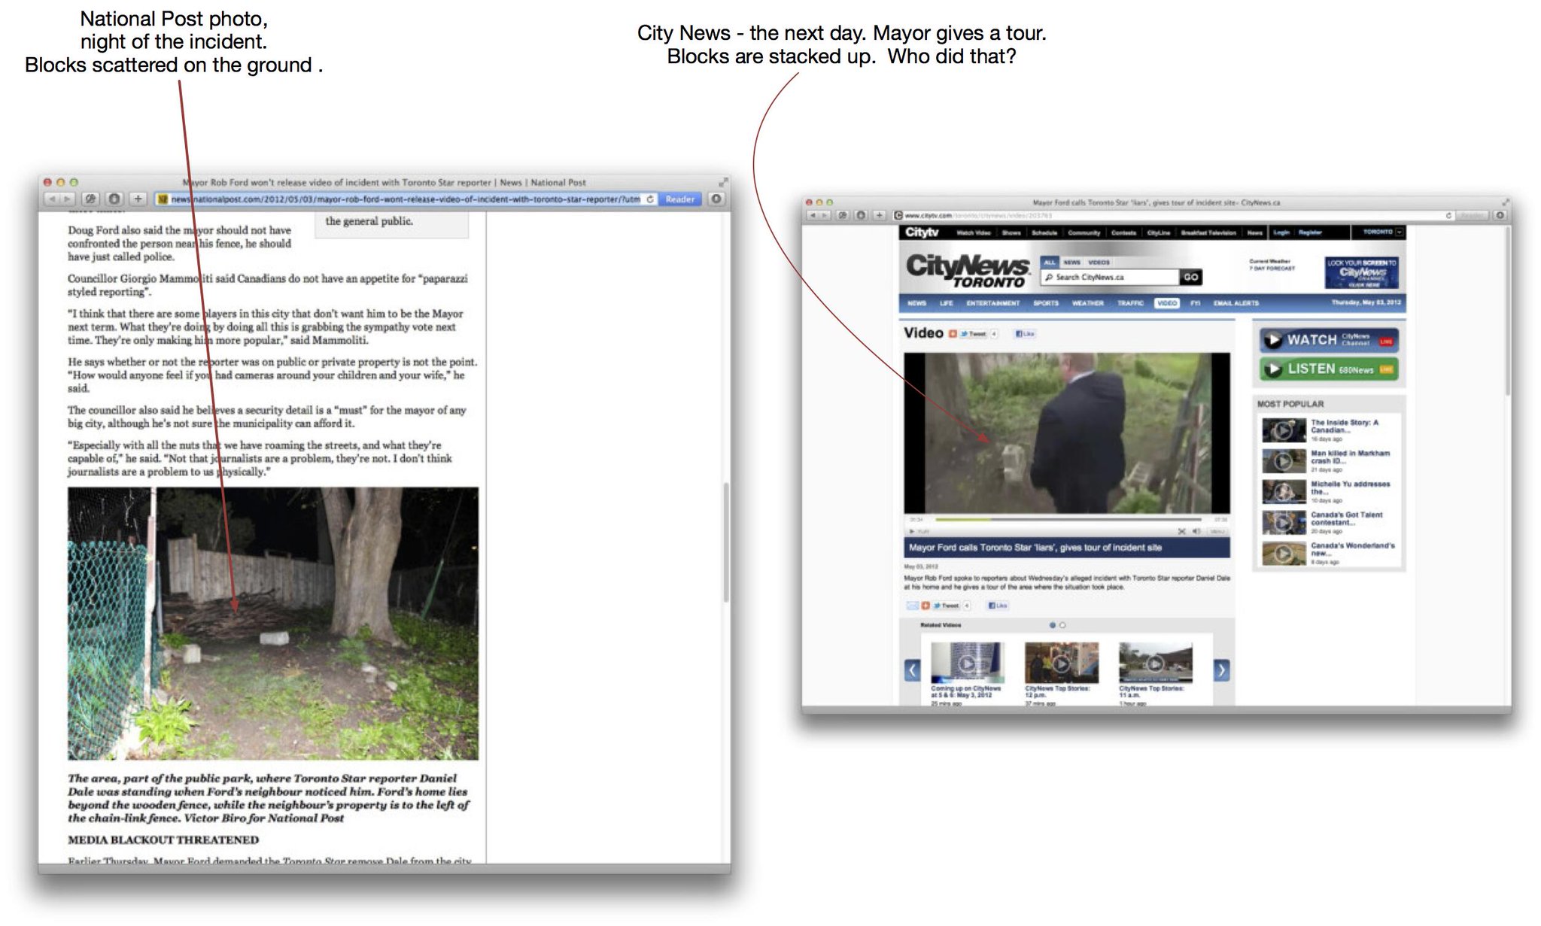Go back in National Post Safari window

(x=53, y=199)
